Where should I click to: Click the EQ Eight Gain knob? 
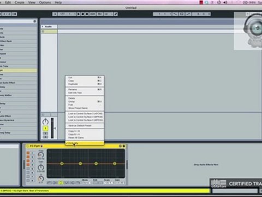pyautogui.click(x=41, y=167)
